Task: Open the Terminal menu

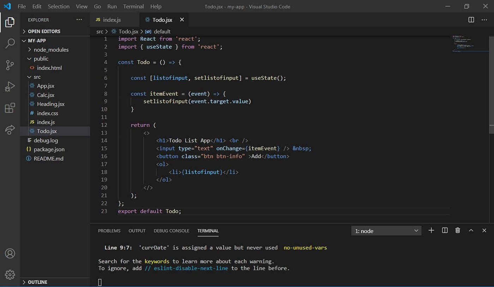Action: [x=133, y=6]
